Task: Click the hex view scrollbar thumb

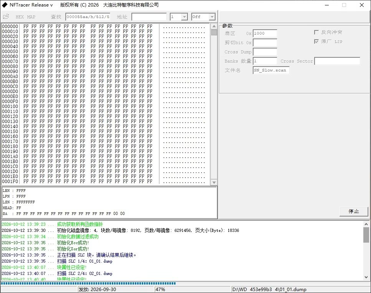Action: [x=214, y=32]
